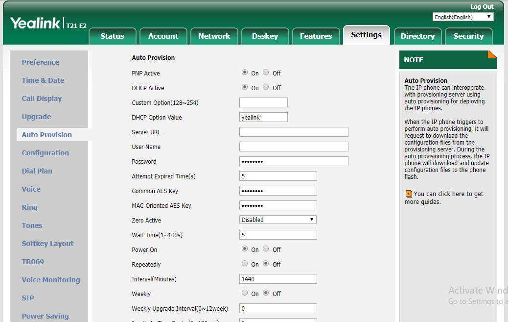Screen dimensions: 508x322
Task: Open Softkey Layout in the sidebar
Action: [47, 244]
